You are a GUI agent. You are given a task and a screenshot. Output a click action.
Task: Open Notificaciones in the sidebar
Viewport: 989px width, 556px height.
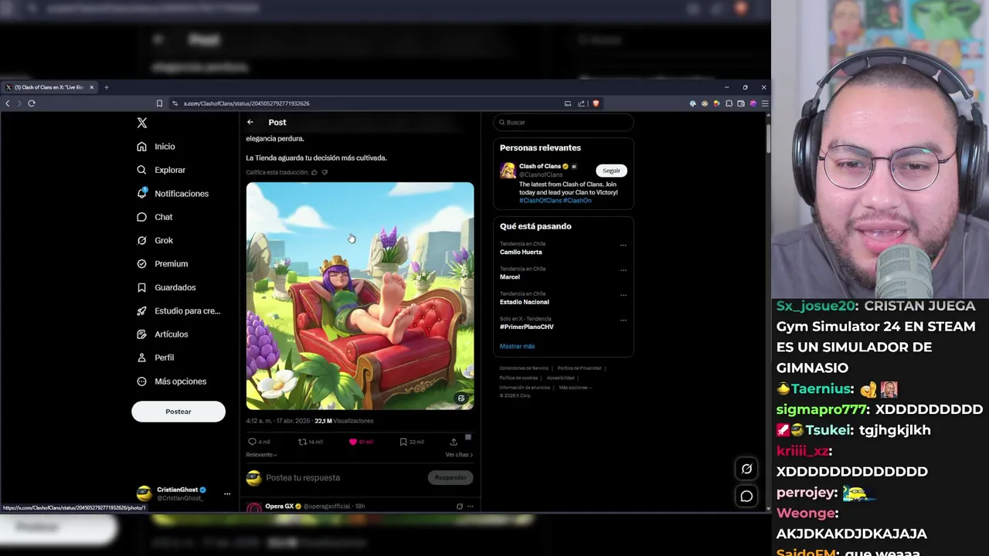click(172, 193)
